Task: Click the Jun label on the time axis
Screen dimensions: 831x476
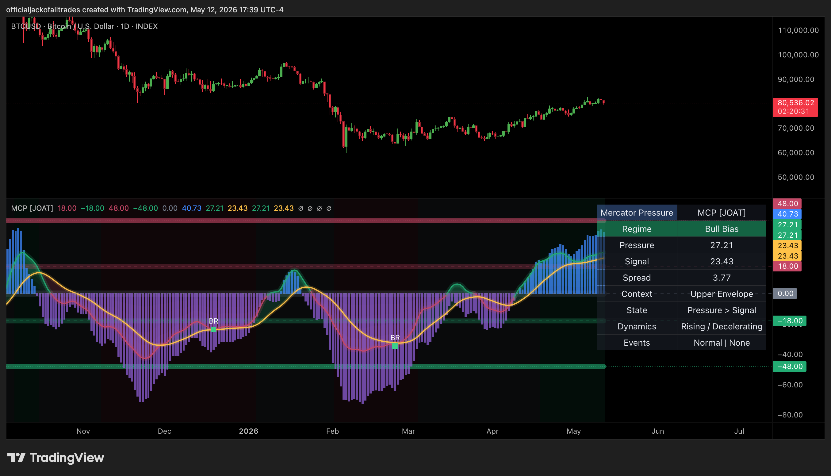Action: pyautogui.click(x=657, y=431)
